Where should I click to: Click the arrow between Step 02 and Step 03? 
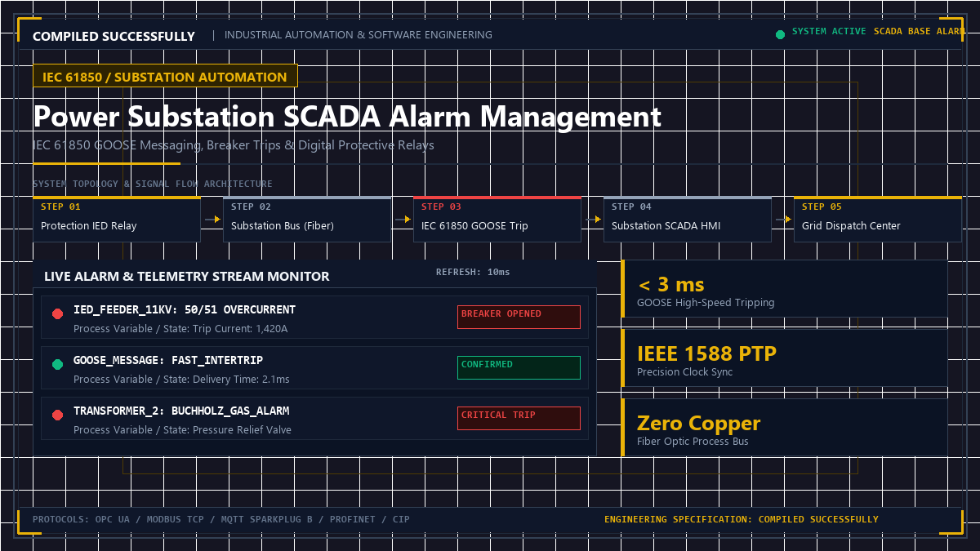(403, 219)
